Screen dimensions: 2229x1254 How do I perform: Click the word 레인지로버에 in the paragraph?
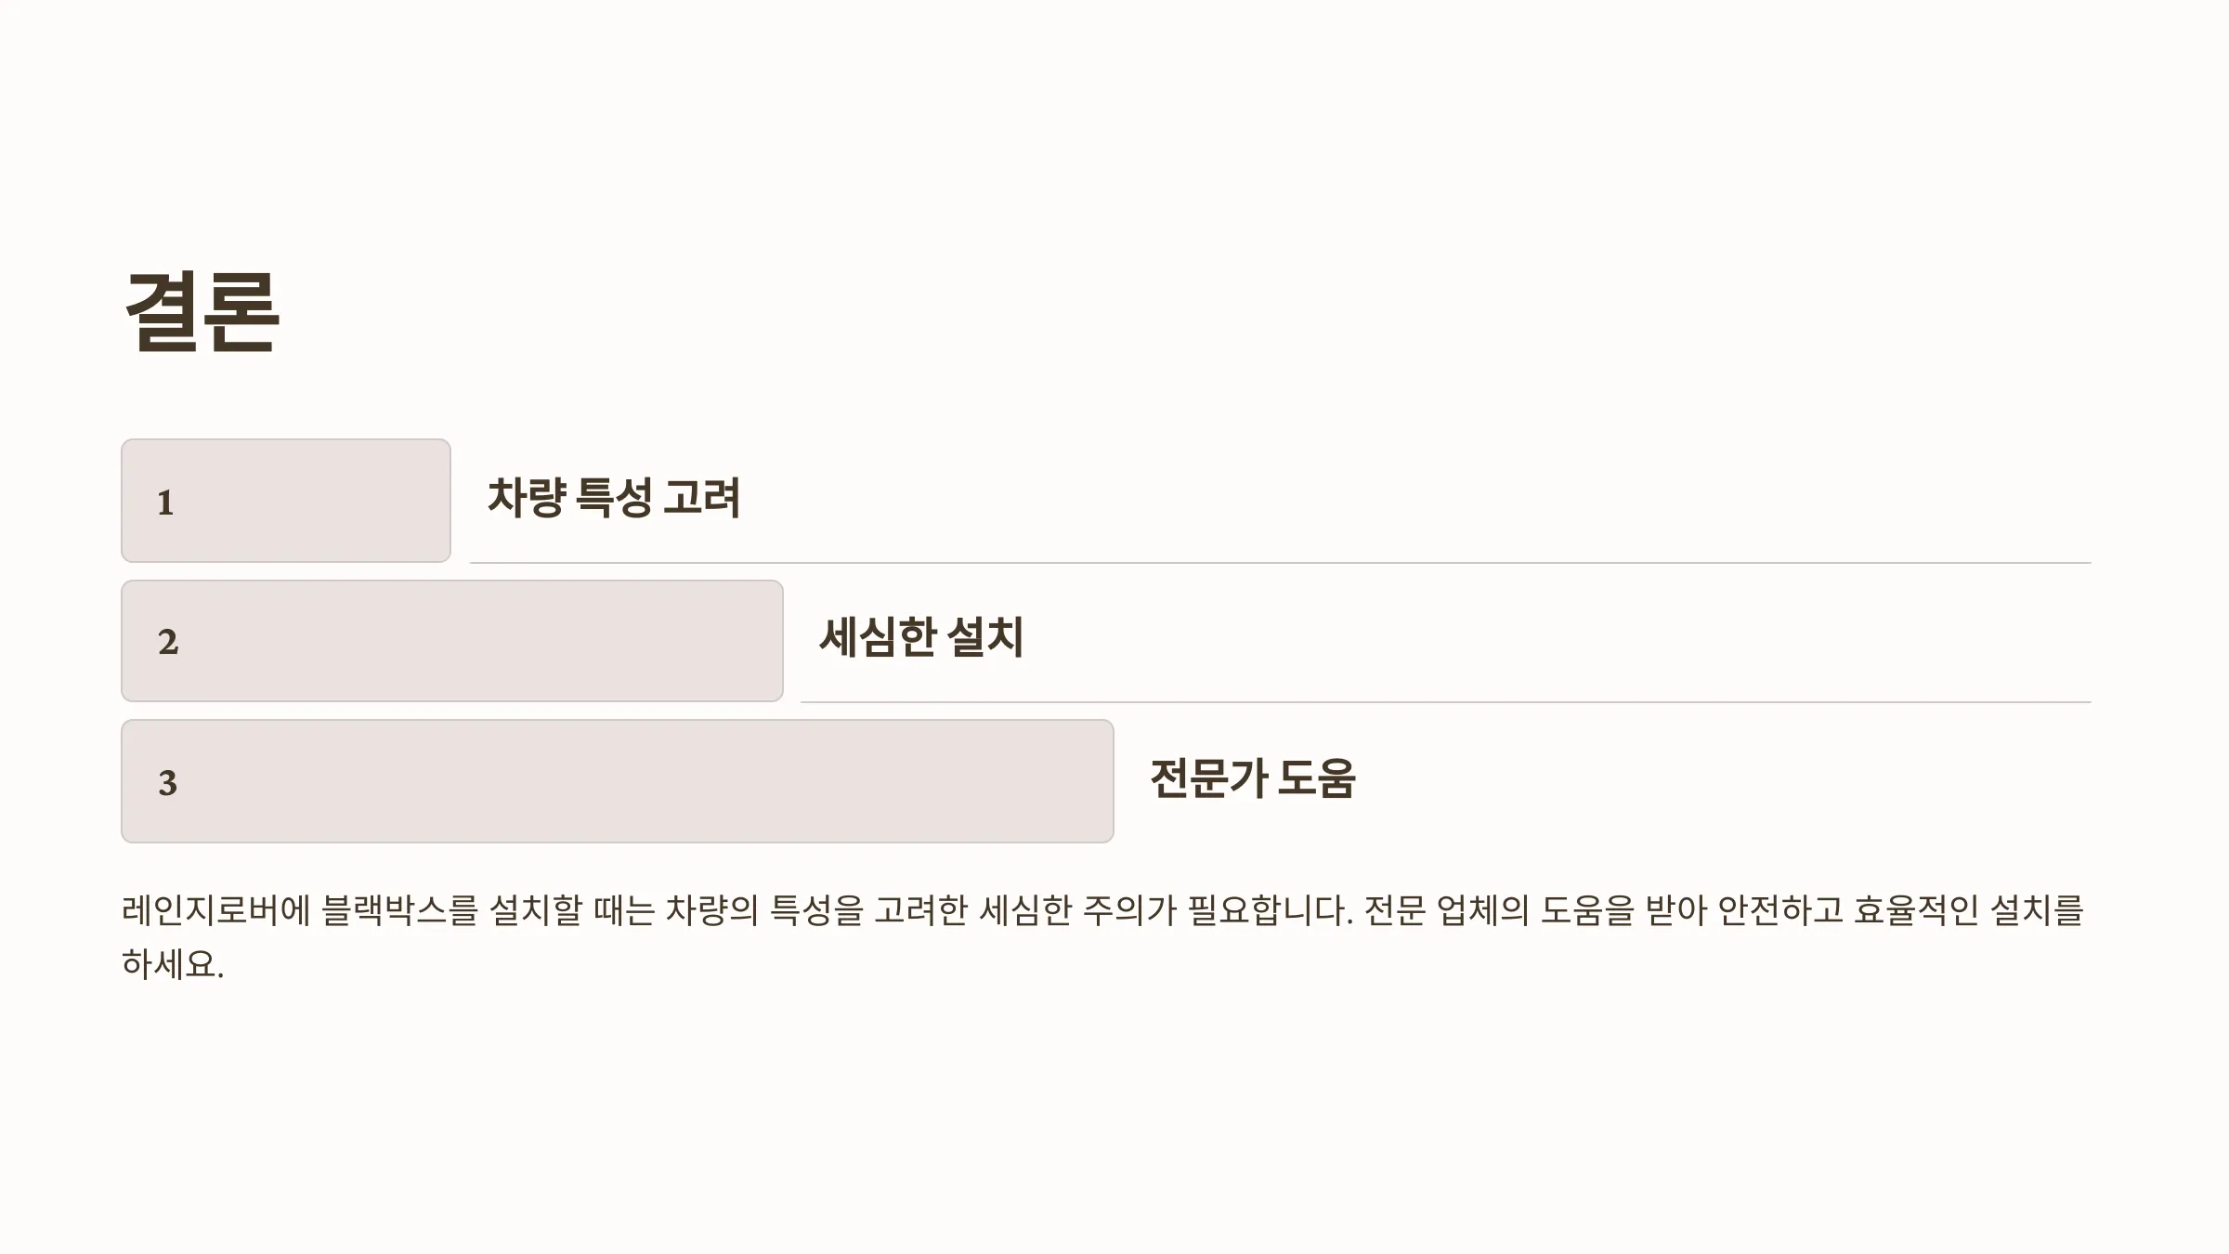click(x=215, y=910)
